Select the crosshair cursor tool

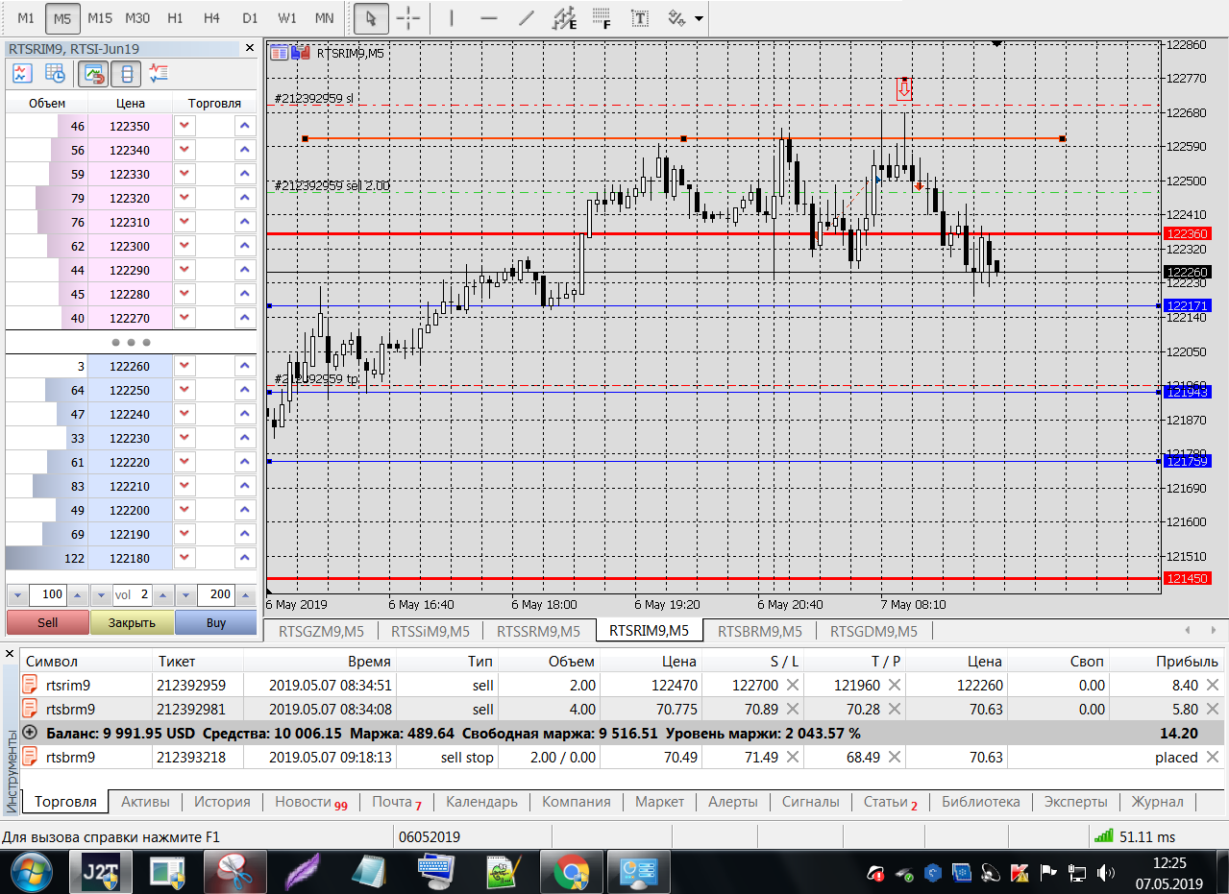(x=408, y=18)
